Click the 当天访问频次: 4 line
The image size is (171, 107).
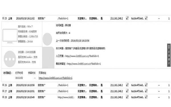pos(63,33)
